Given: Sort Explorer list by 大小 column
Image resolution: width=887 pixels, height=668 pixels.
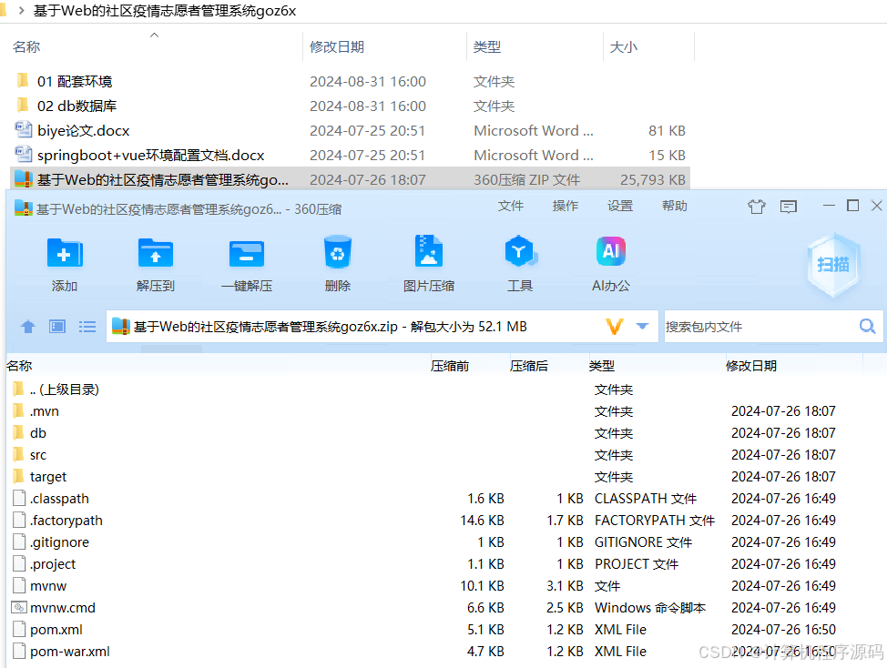Looking at the screenshot, I should 624,47.
